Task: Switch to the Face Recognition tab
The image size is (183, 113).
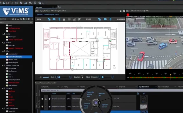Action: [163, 87]
